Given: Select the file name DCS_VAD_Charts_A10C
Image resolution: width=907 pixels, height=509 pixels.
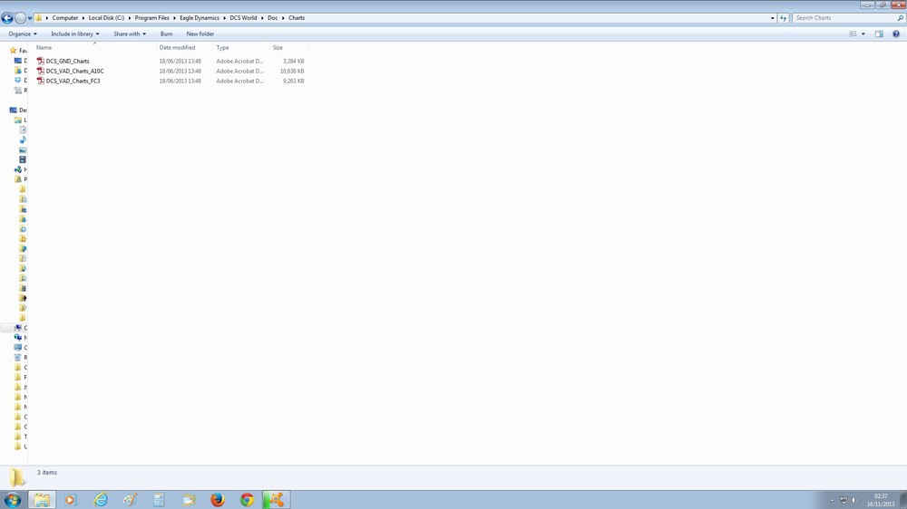Looking at the screenshot, I should point(74,71).
